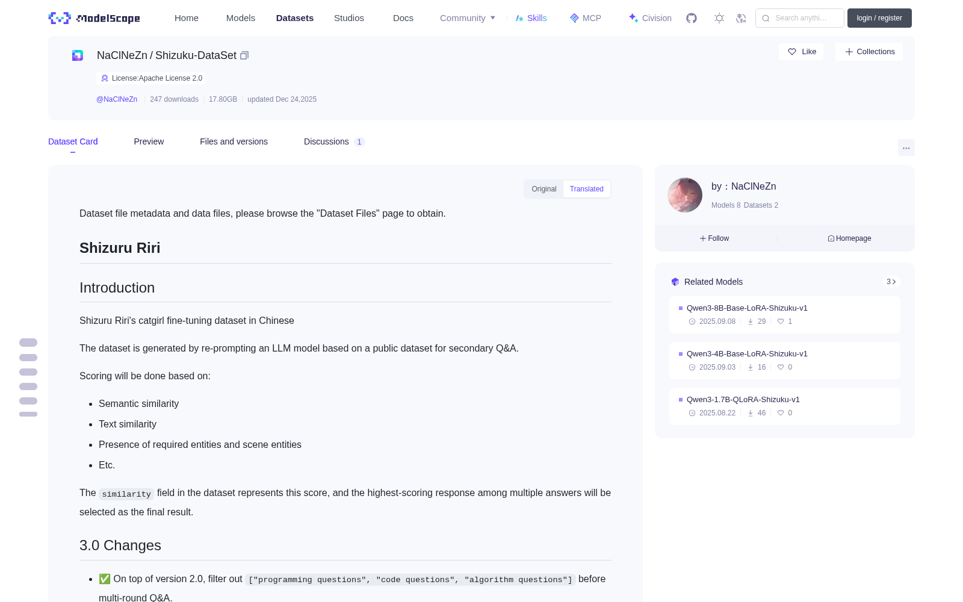Viewport: 963px width, 602px height.
Task: Toggle the light/dark theme sun icon
Action: click(x=719, y=18)
